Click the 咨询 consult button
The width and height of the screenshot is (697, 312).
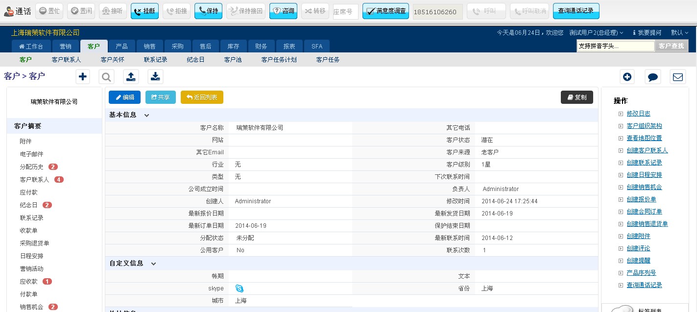click(283, 11)
